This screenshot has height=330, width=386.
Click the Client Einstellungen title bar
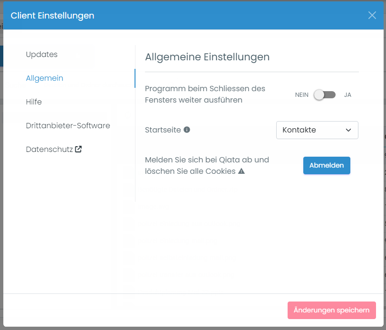52,15
